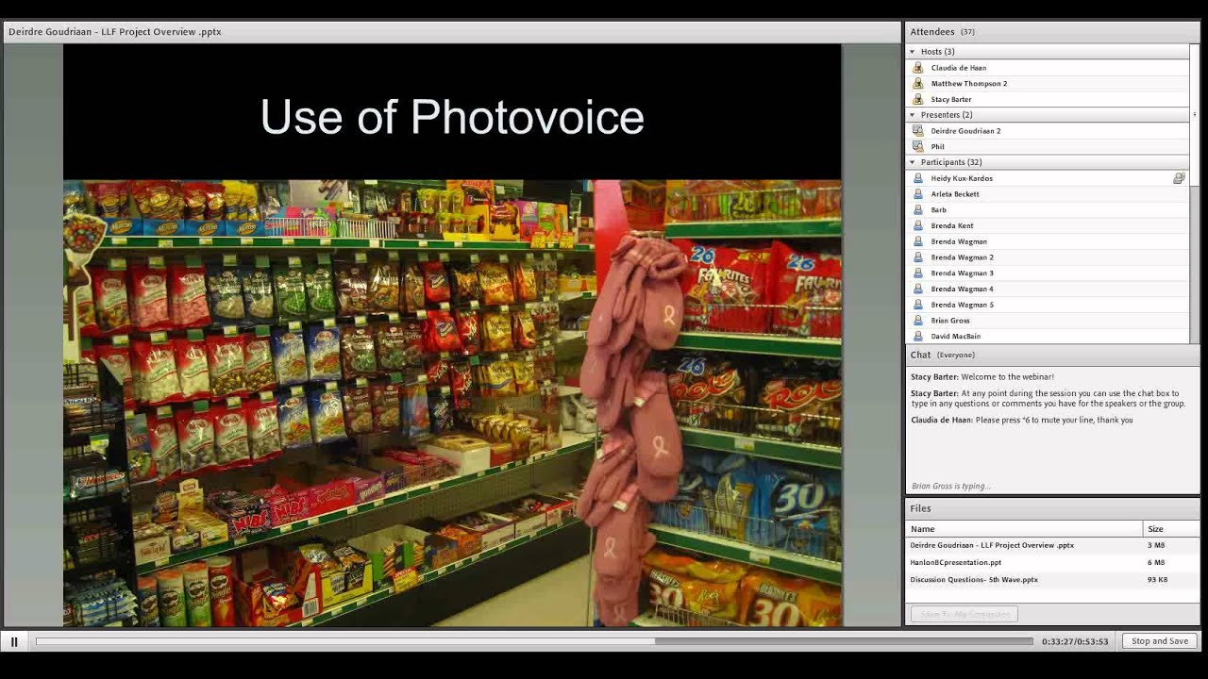Click the 93 KB file size cell
Viewport: 1208px width, 679px height.
(x=1157, y=579)
